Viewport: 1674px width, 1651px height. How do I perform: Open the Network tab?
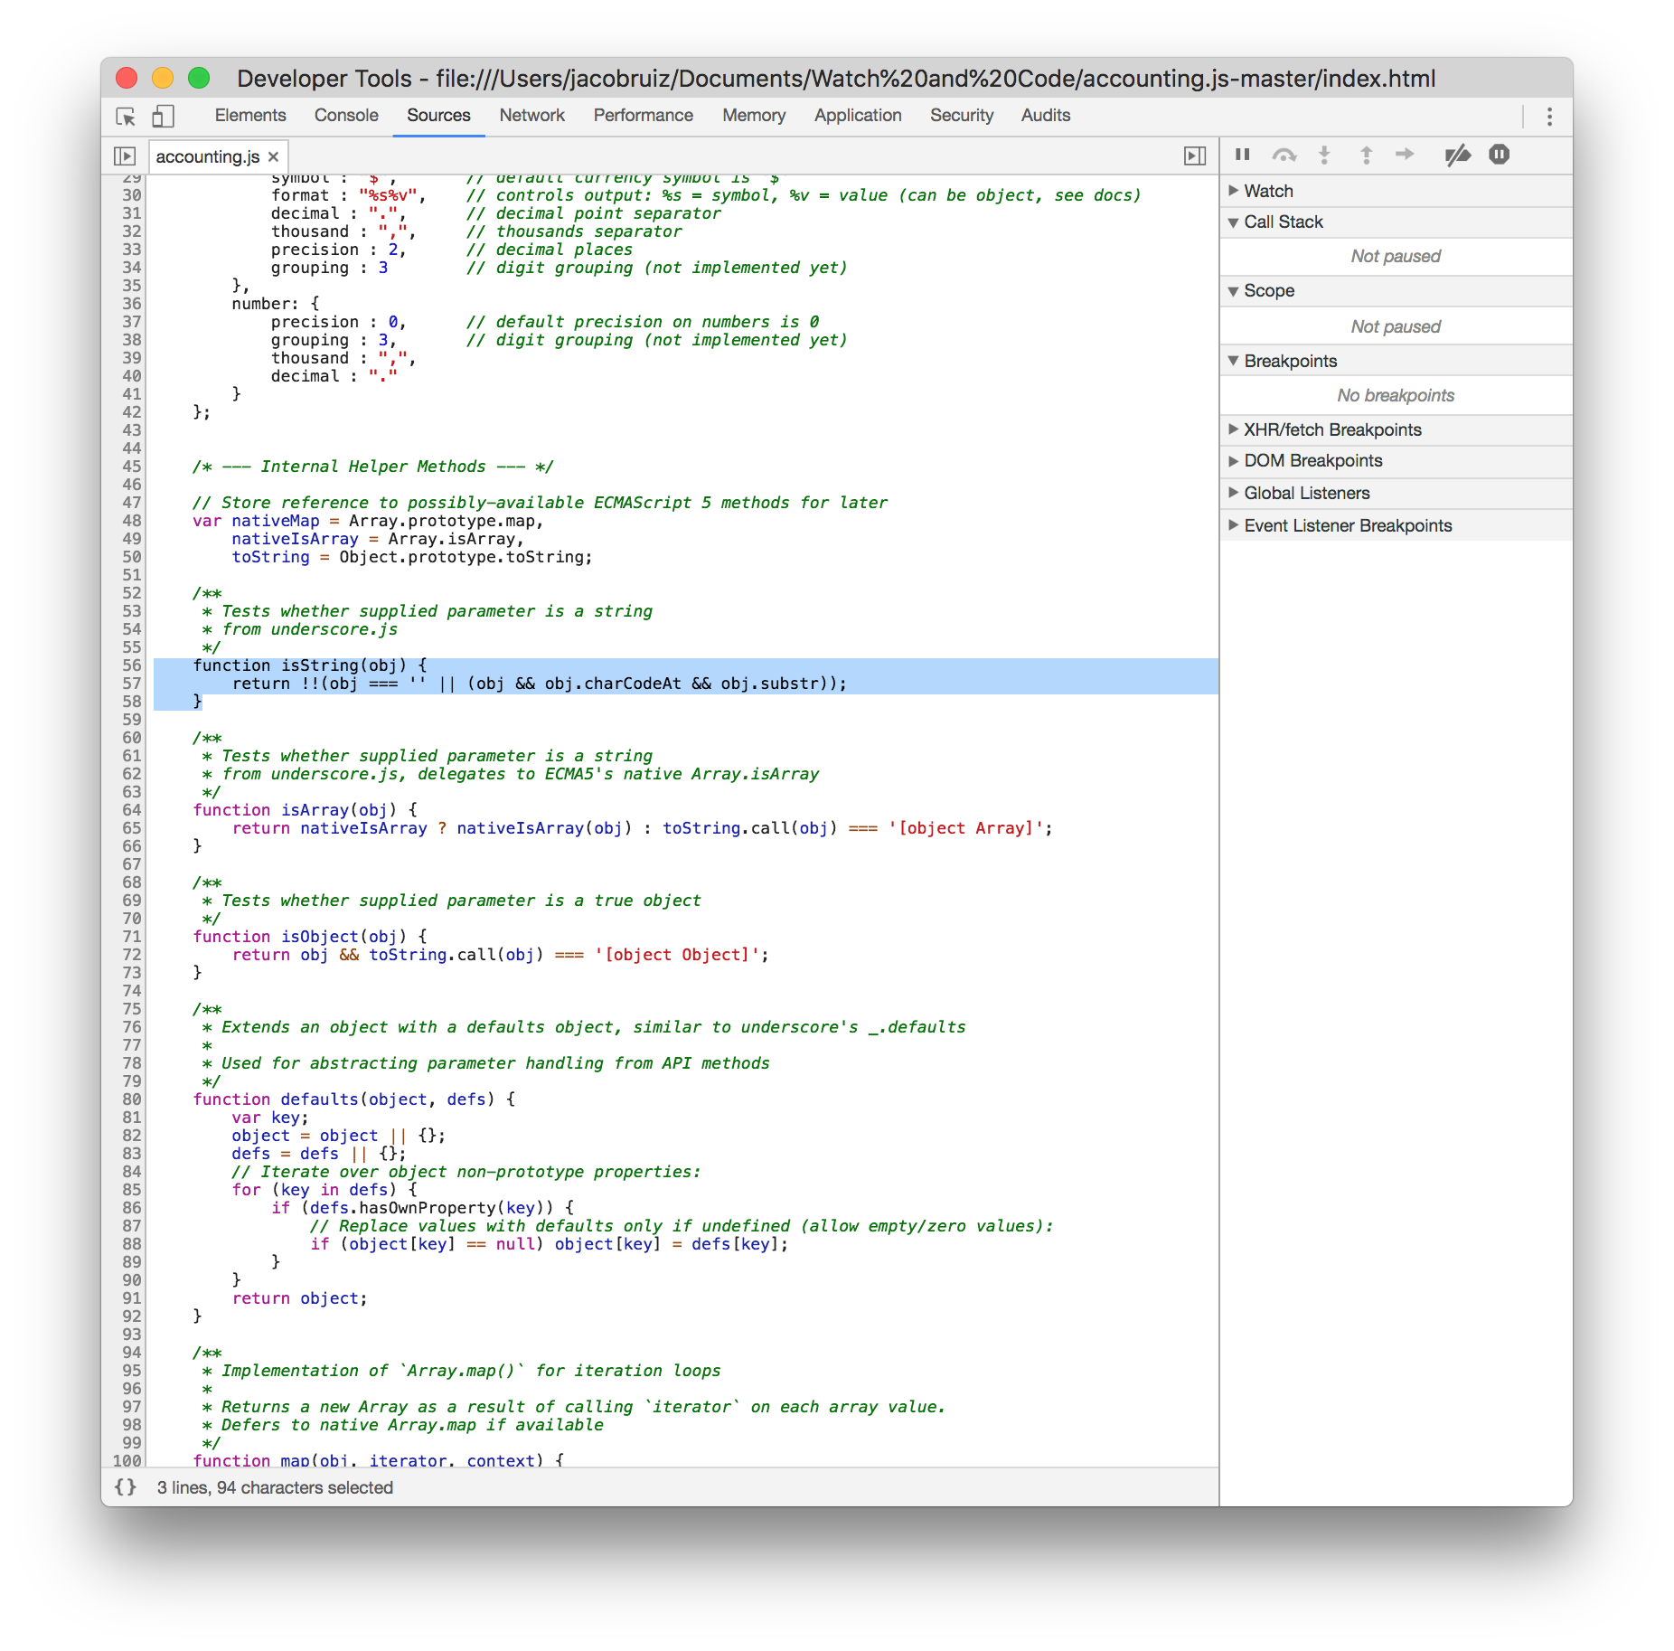(531, 116)
